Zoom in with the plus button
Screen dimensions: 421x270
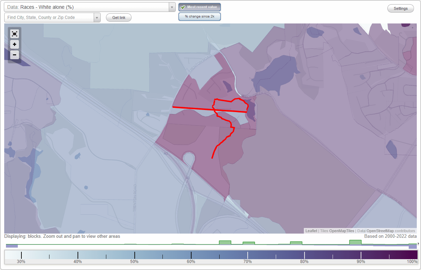click(x=14, y=44)
